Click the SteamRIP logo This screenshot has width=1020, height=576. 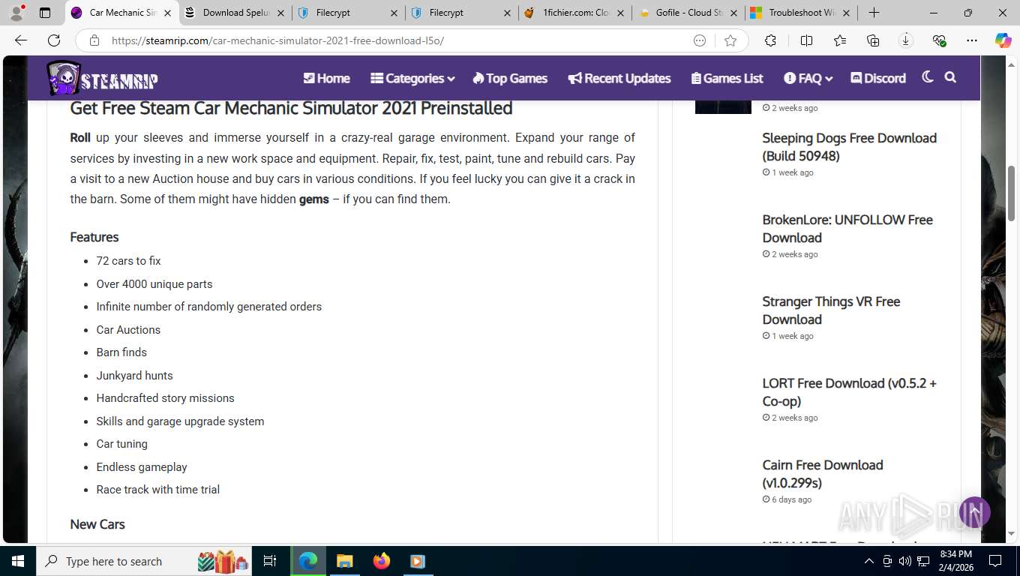click(x=103, y=78)
